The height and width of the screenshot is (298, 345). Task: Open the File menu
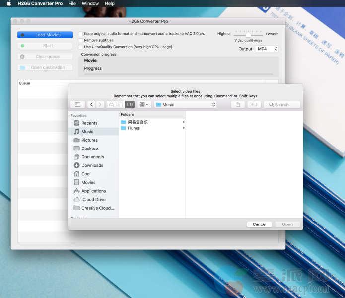[x=72, y=3]
